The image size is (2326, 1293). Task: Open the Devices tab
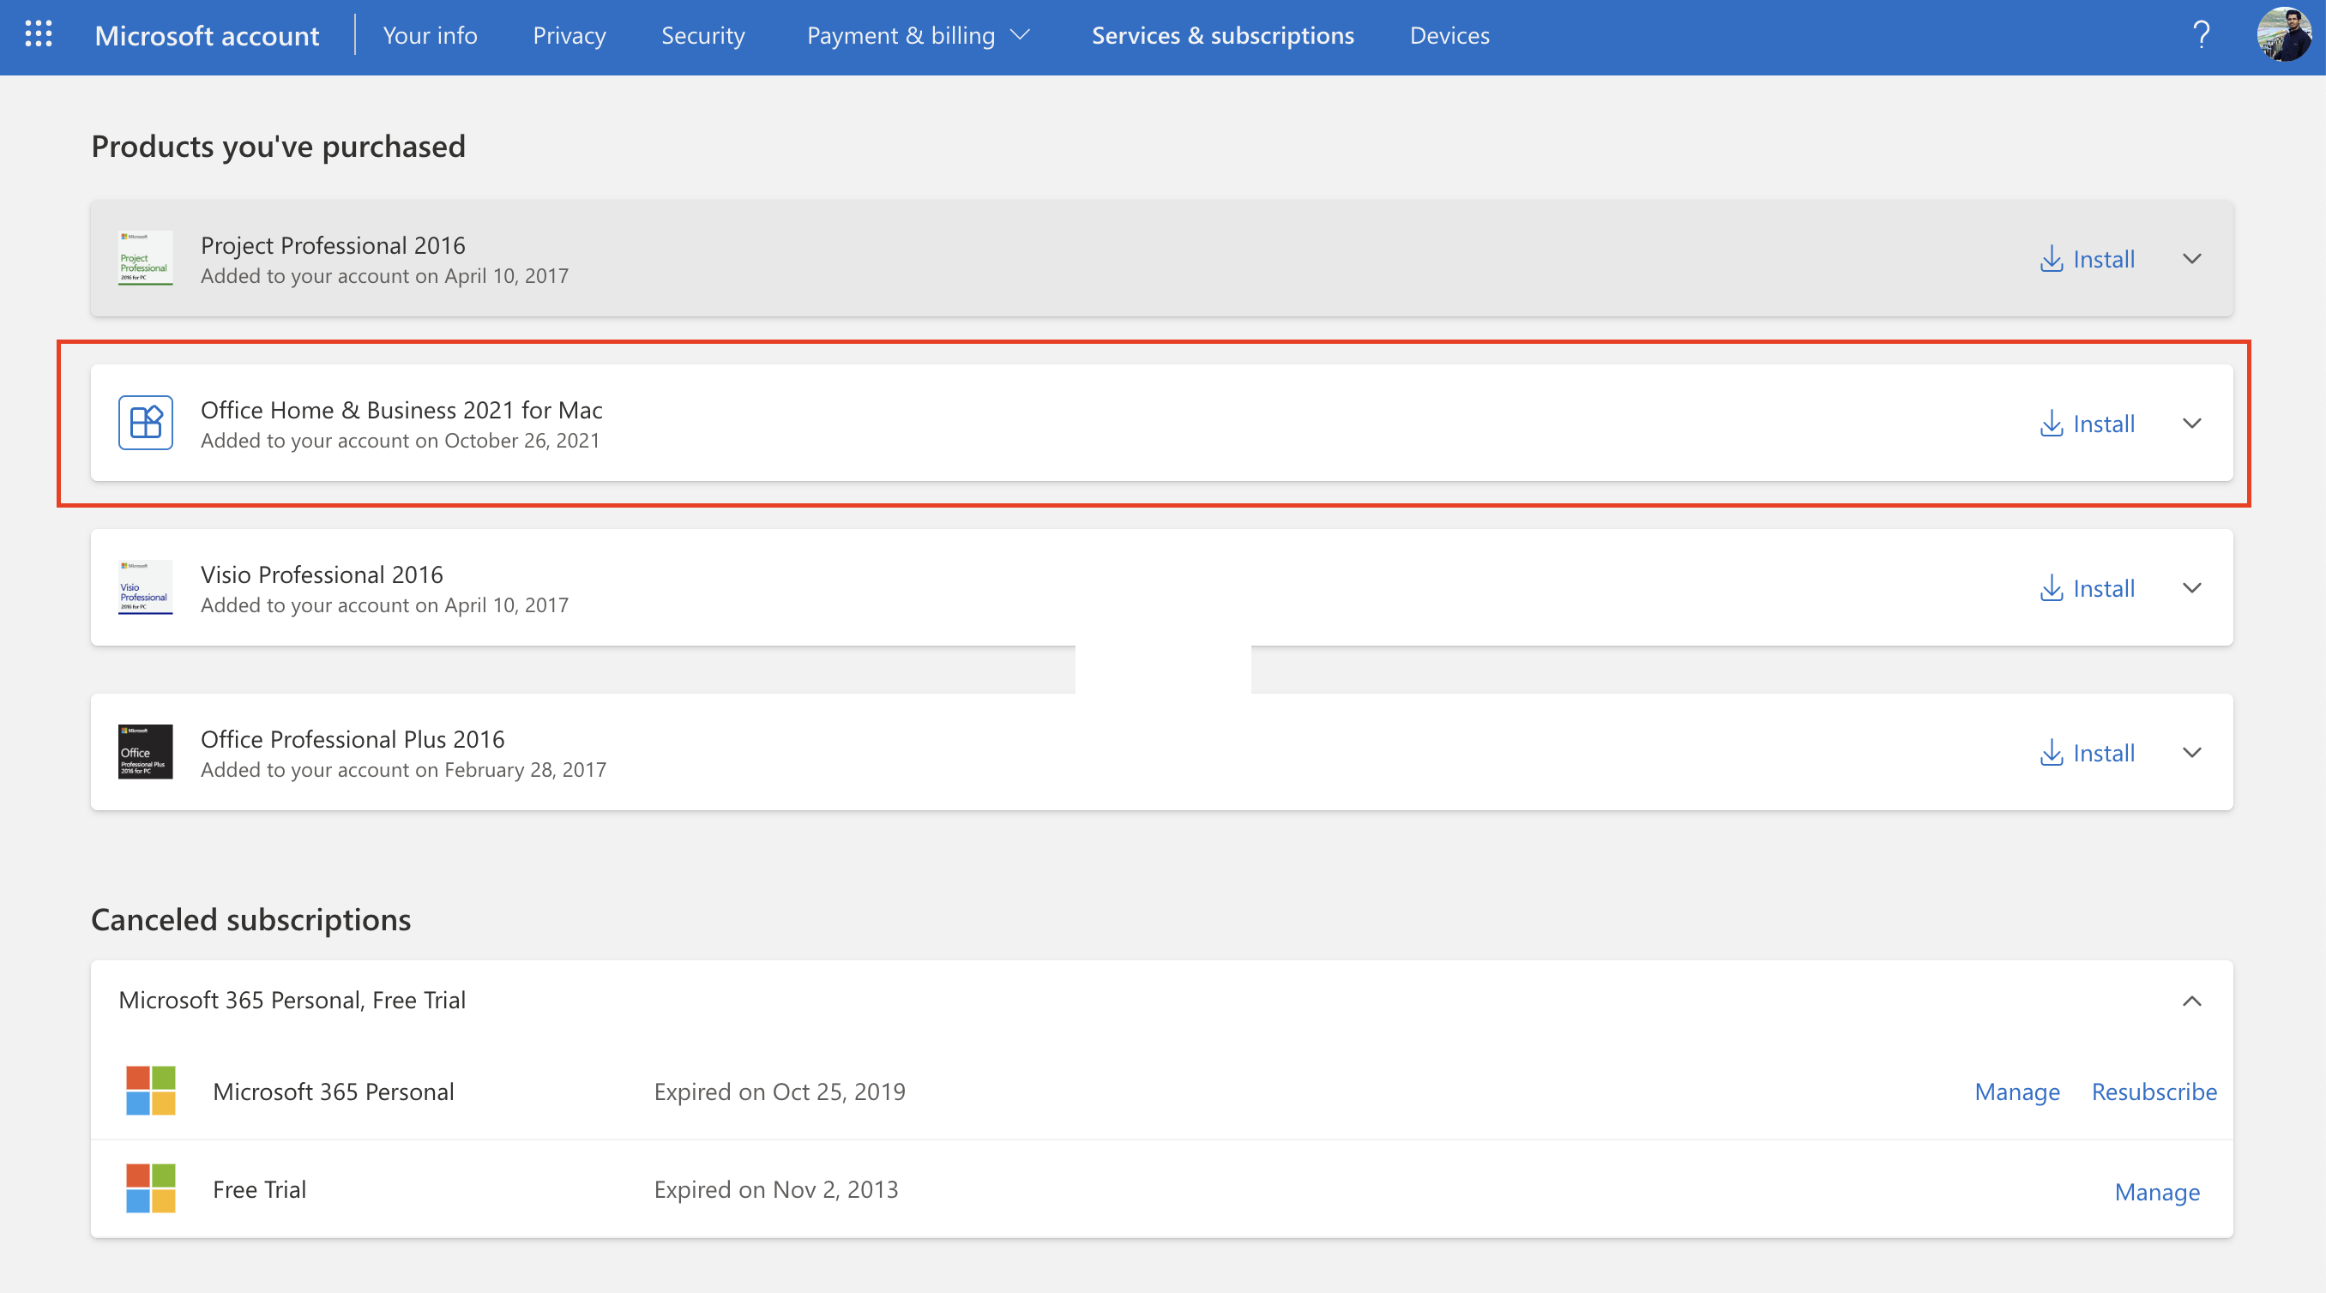click(x=1449, y=35)
